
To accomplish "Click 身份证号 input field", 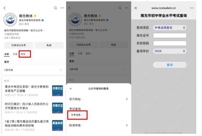I will (170, 35).
